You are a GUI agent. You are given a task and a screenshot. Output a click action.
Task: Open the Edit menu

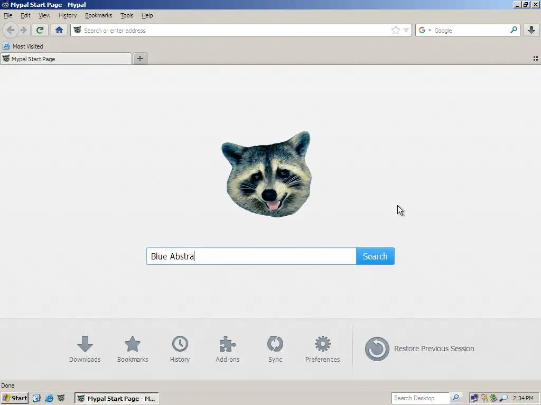(x=25, y=15)
